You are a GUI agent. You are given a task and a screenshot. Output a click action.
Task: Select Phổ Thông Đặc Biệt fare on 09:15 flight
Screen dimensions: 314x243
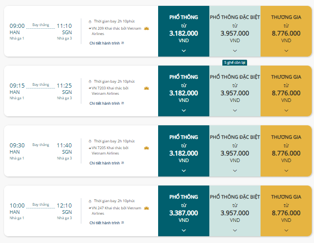click(235, 91)
